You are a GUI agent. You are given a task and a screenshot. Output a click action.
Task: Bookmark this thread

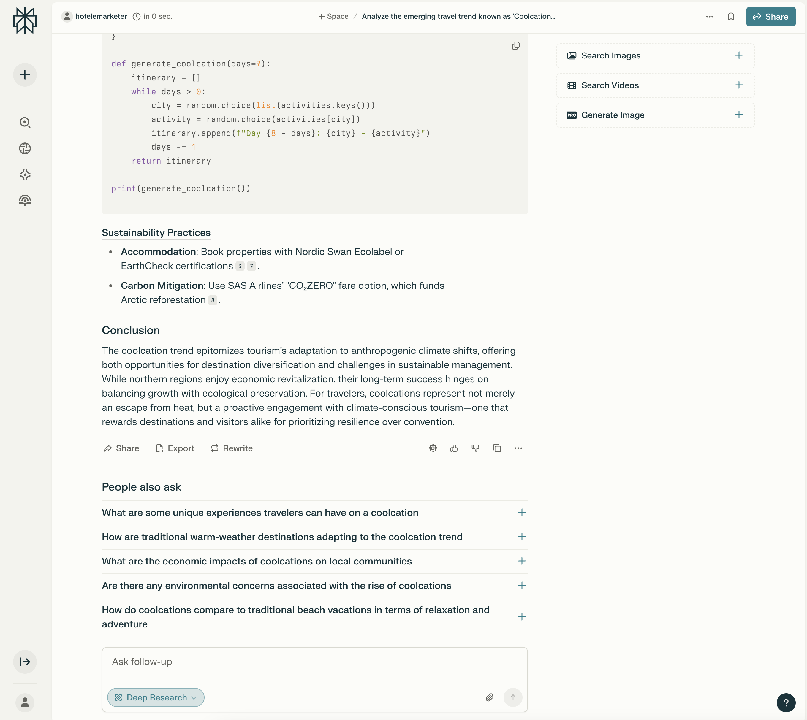[731, 17]
